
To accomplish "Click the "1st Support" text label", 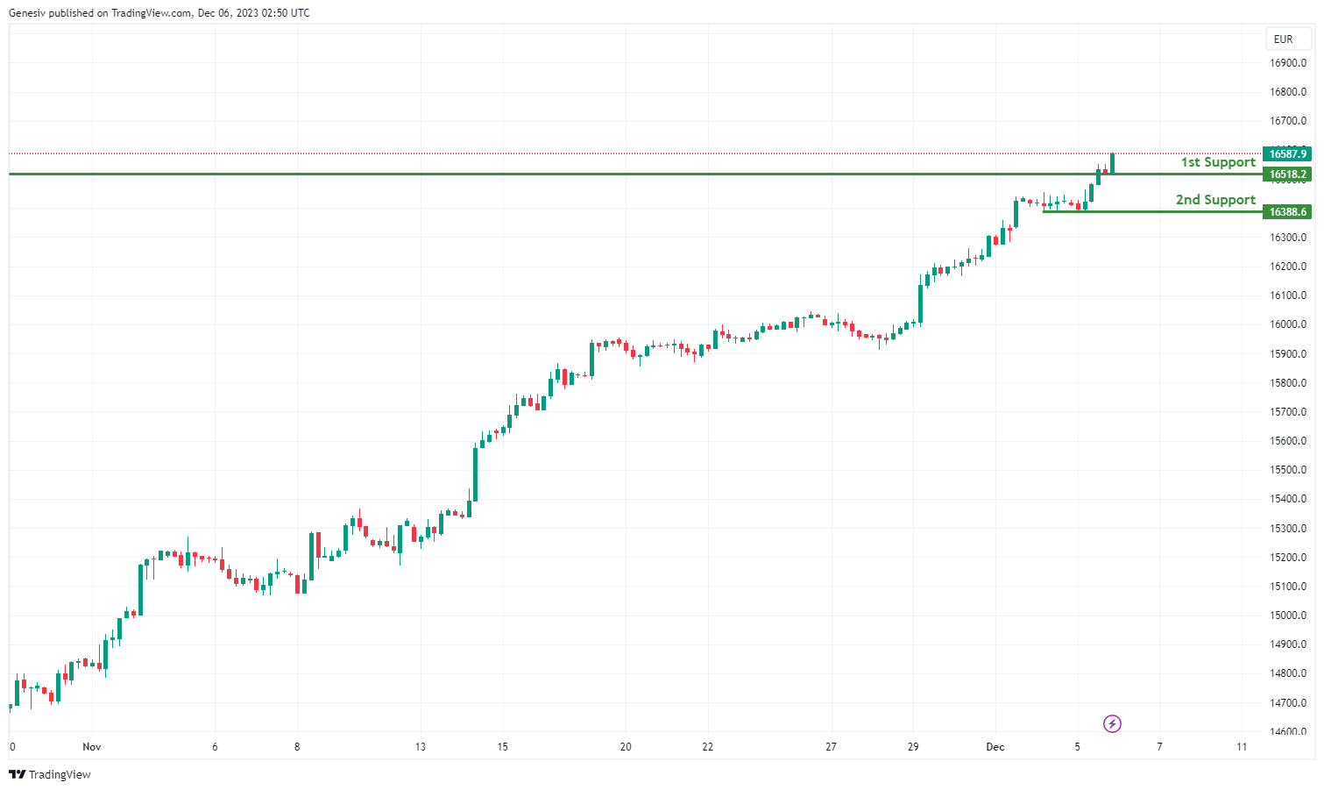I will click(1217, 162).
